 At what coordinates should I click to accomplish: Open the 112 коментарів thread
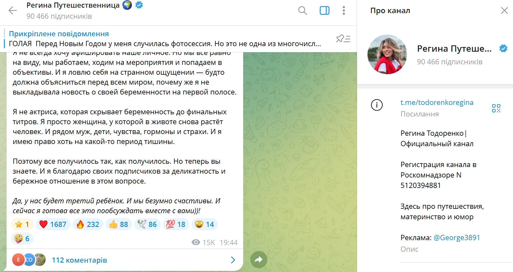click(x=79, y=260)
